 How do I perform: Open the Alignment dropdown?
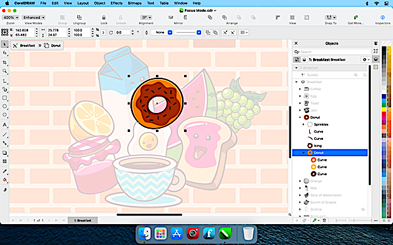[x=146, y=17]
